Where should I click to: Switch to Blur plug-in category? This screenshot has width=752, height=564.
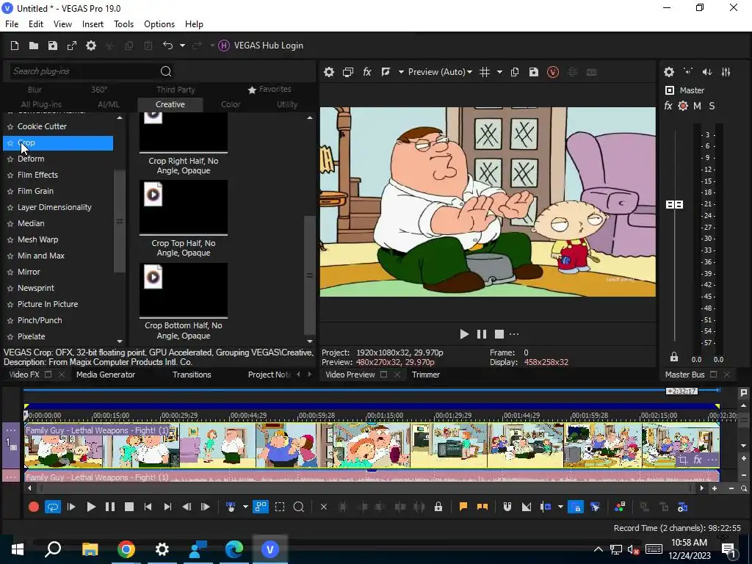pos(35,90)
